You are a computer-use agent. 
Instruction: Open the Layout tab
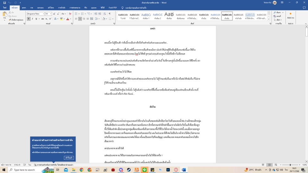click(x=51, y=8)
